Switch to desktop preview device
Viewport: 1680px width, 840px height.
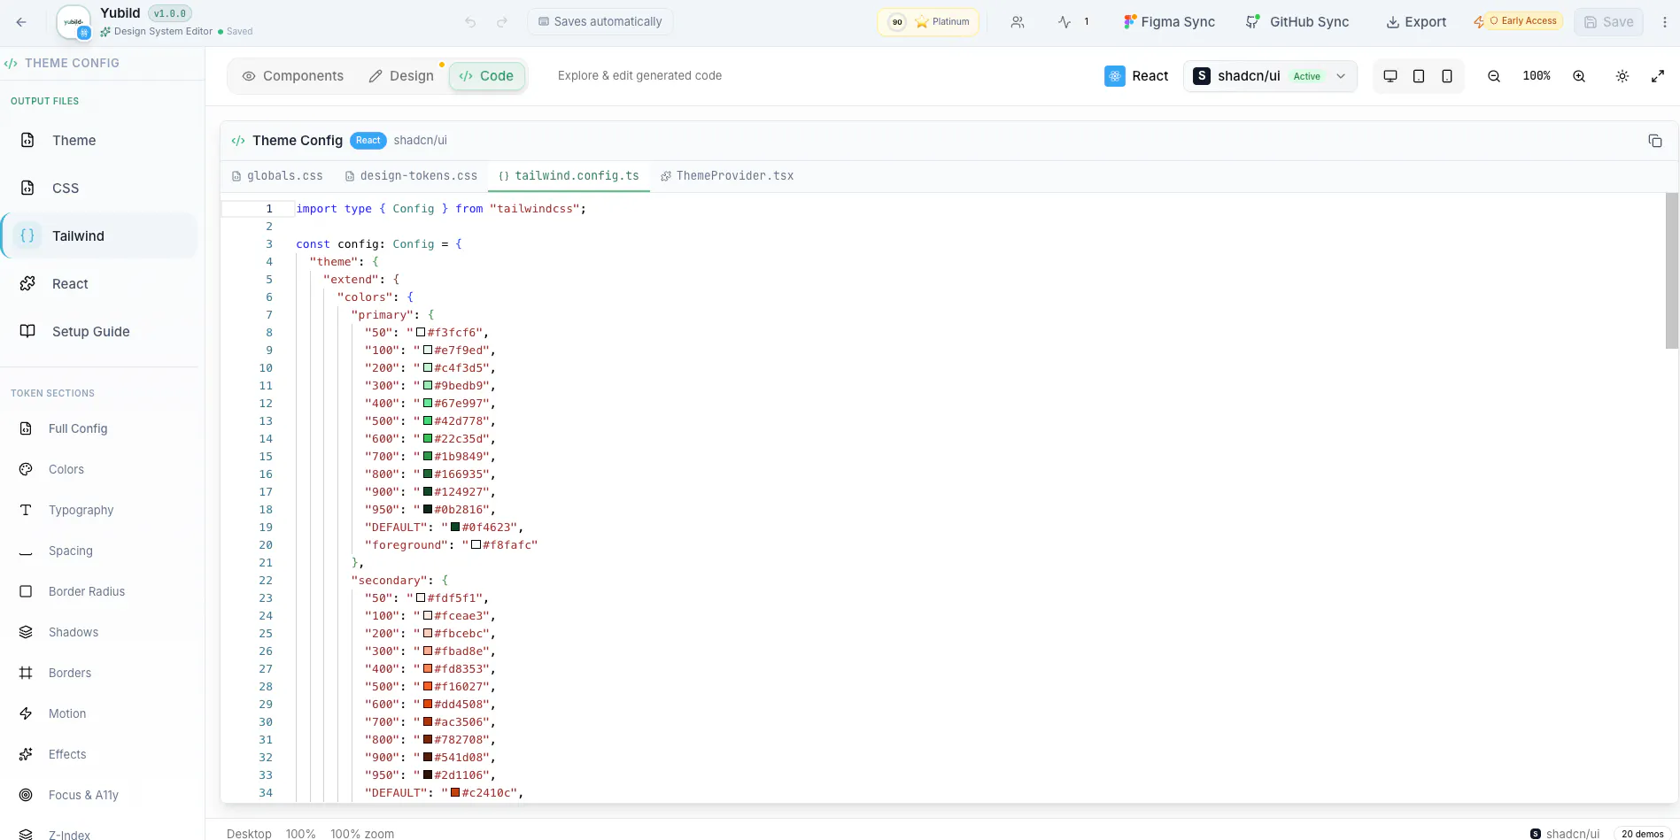(1390, 76)
